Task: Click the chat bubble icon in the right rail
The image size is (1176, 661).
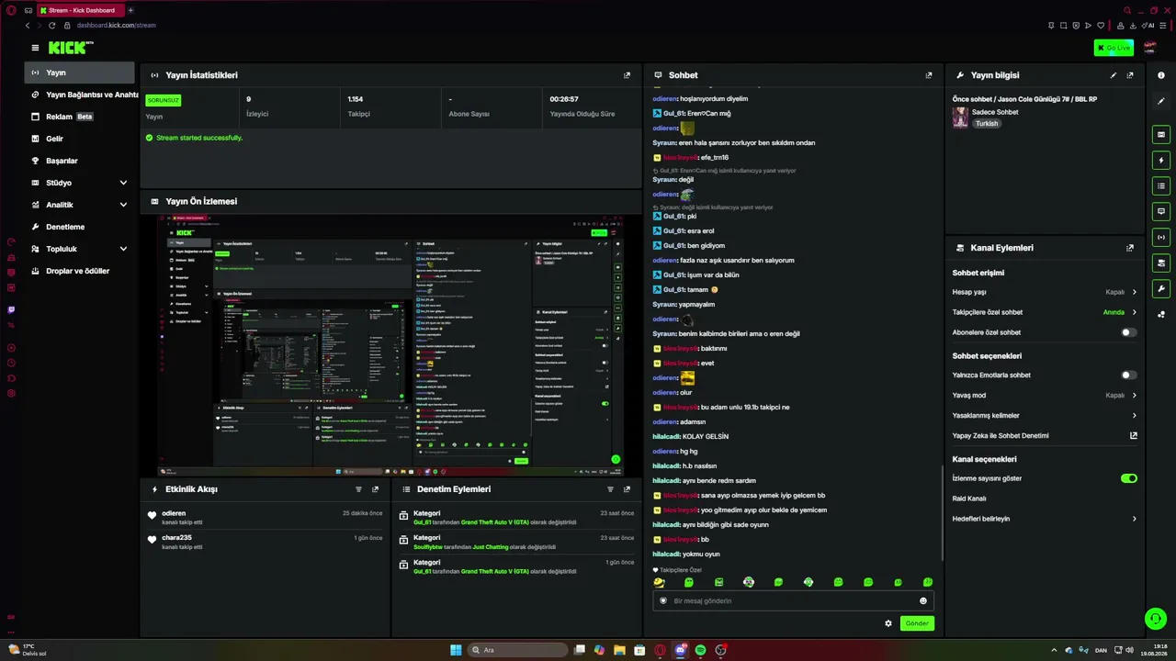Action: [x=1161, y=212]
